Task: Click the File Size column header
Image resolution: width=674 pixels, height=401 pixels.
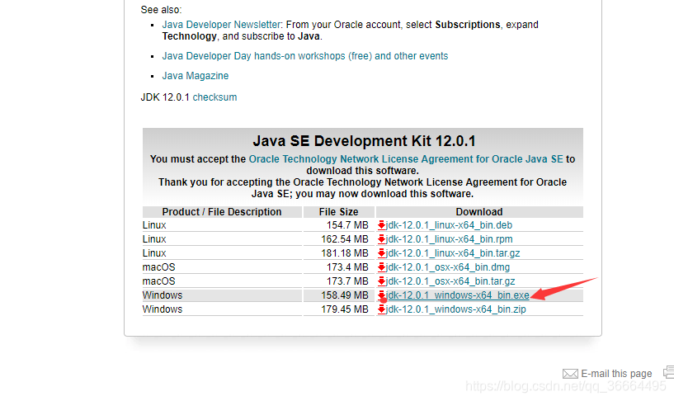Action: pos(339,212)
